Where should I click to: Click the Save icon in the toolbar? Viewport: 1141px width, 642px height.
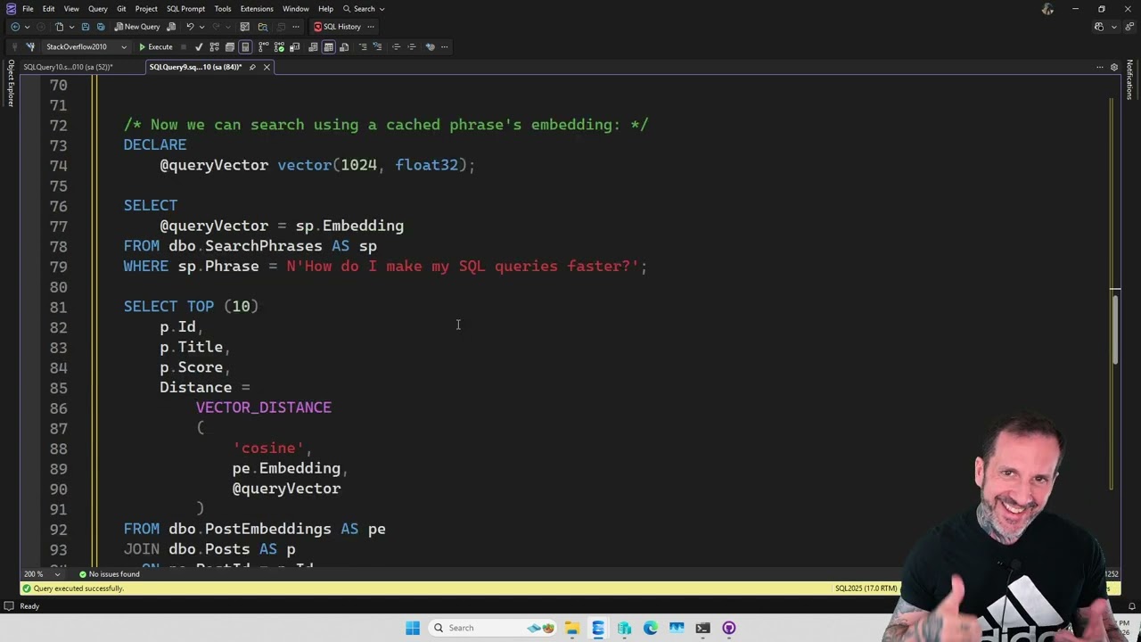(84, 27)
